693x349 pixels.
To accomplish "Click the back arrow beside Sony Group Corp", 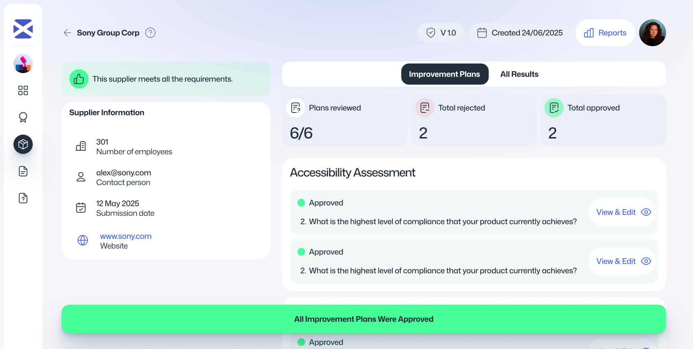I will [67, 33].
